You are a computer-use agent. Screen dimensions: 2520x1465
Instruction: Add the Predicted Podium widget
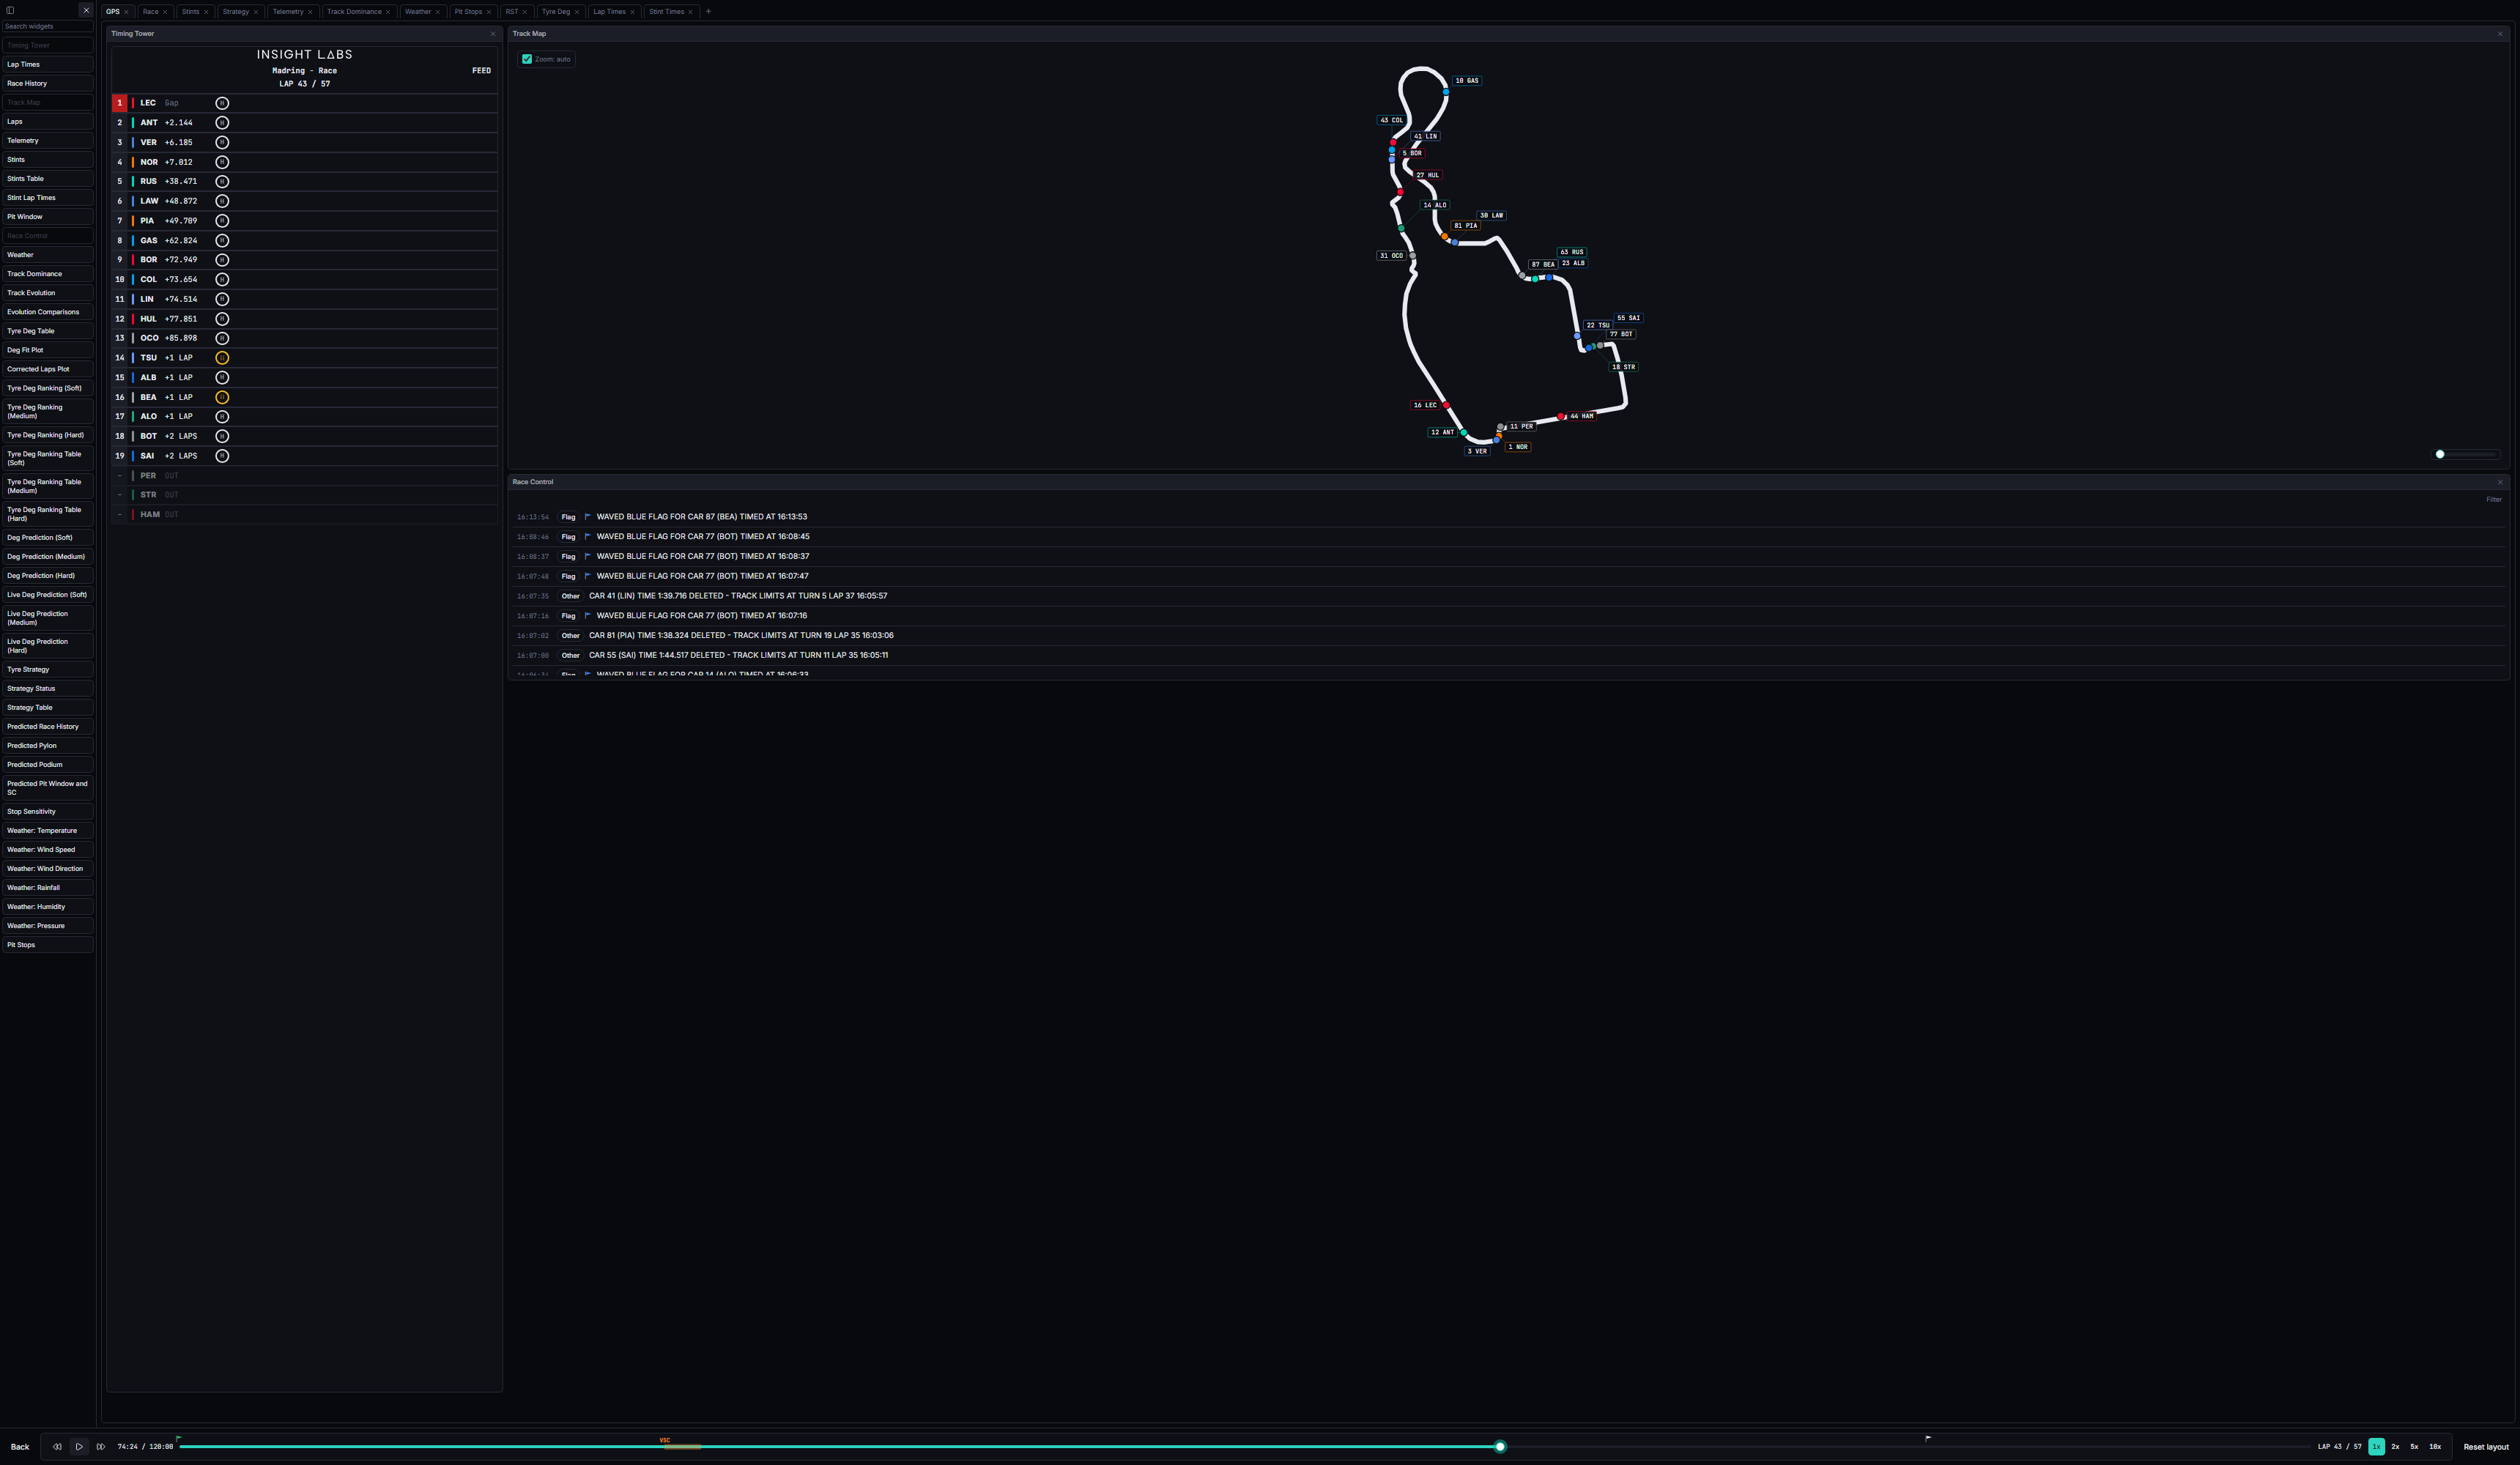[x=47, y=764]
